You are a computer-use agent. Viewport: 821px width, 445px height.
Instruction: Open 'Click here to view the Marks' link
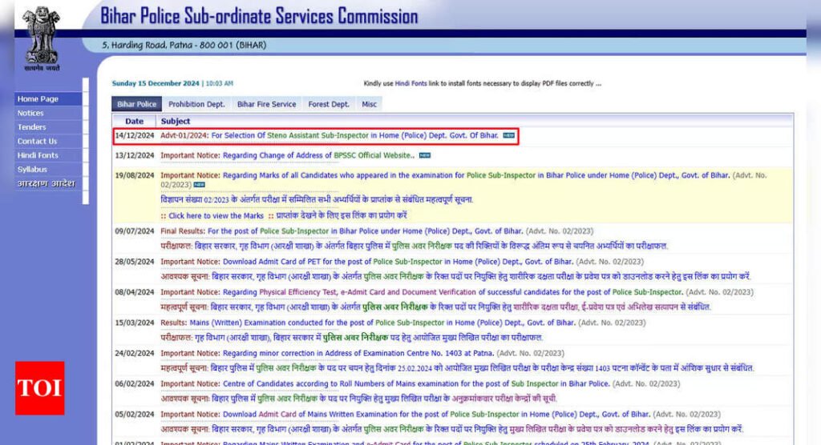[x=216, y=215]
